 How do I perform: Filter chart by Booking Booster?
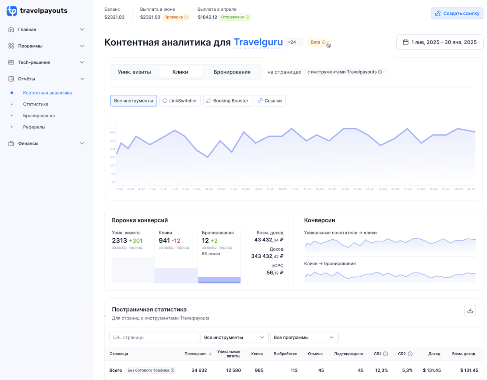point(228,101)
